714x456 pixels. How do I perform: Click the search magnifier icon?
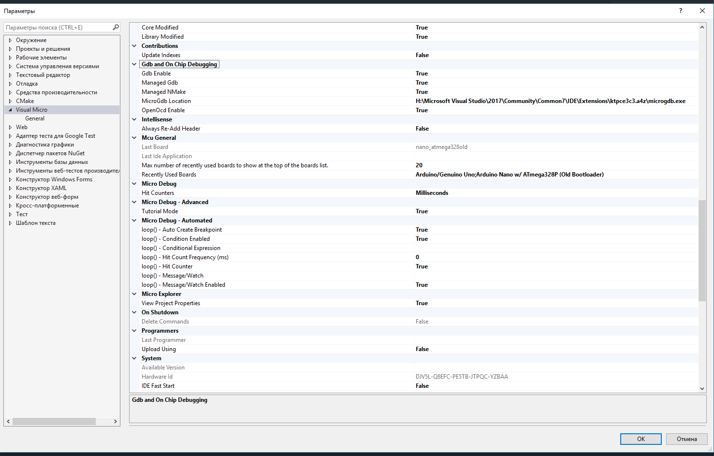116,28
